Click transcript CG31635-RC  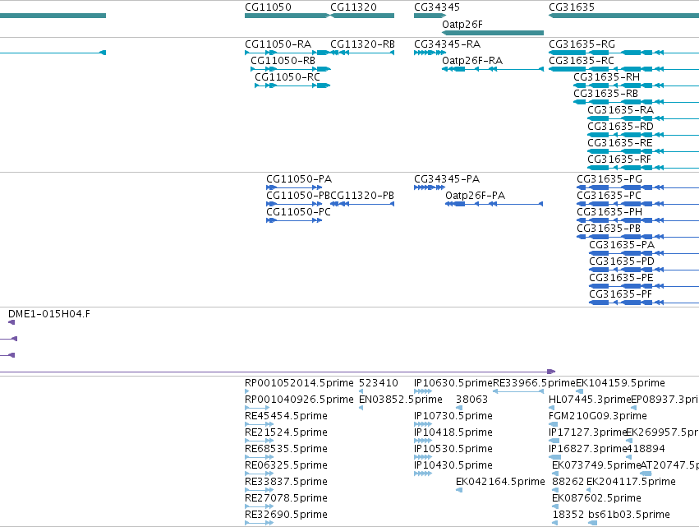[582, 61]
